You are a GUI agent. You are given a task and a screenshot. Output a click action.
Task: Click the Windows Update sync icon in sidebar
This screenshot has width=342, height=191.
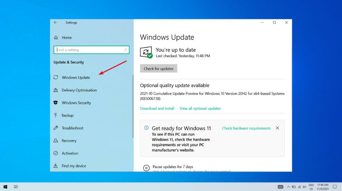pos(56,77)
